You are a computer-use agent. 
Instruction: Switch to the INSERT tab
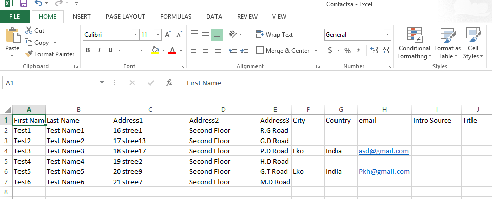coord(81,17)
